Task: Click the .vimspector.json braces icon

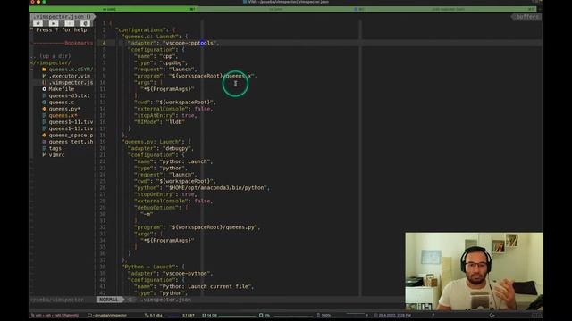Action: (44, 83)
